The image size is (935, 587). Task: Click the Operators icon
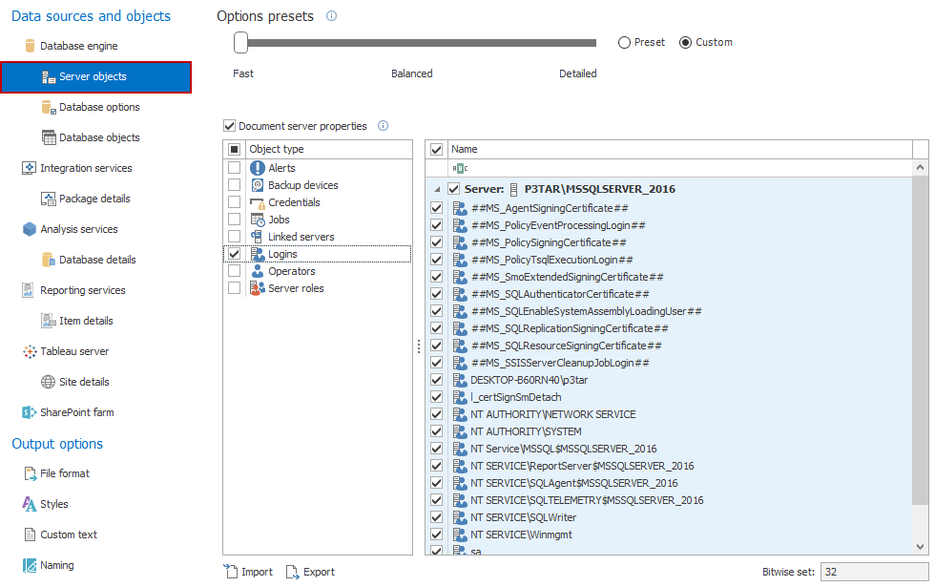pyautogui.click(x=257, y=271)
